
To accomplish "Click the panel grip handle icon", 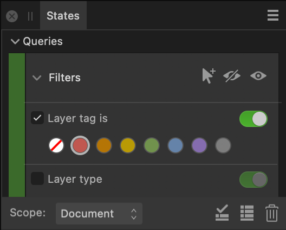I will click(30, 16).
